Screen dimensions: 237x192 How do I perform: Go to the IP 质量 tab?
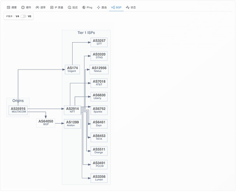[57, 7]
